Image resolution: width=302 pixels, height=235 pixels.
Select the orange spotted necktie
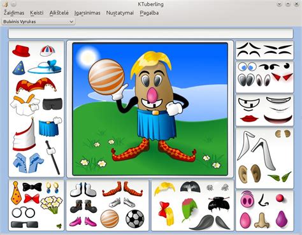(x=16, y=193)
